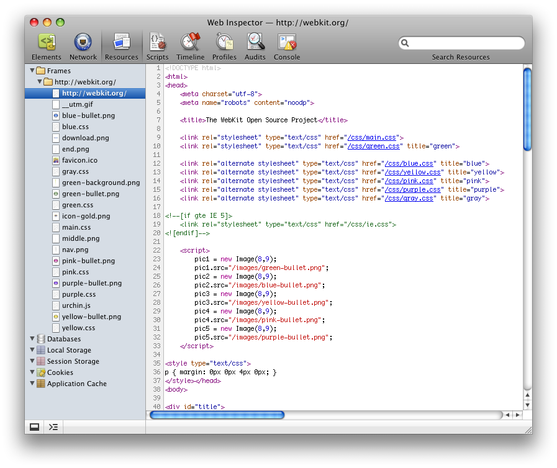Click the Session Storage table icon
This screenshot has width=557, height=468.
[x=41, y=361]
